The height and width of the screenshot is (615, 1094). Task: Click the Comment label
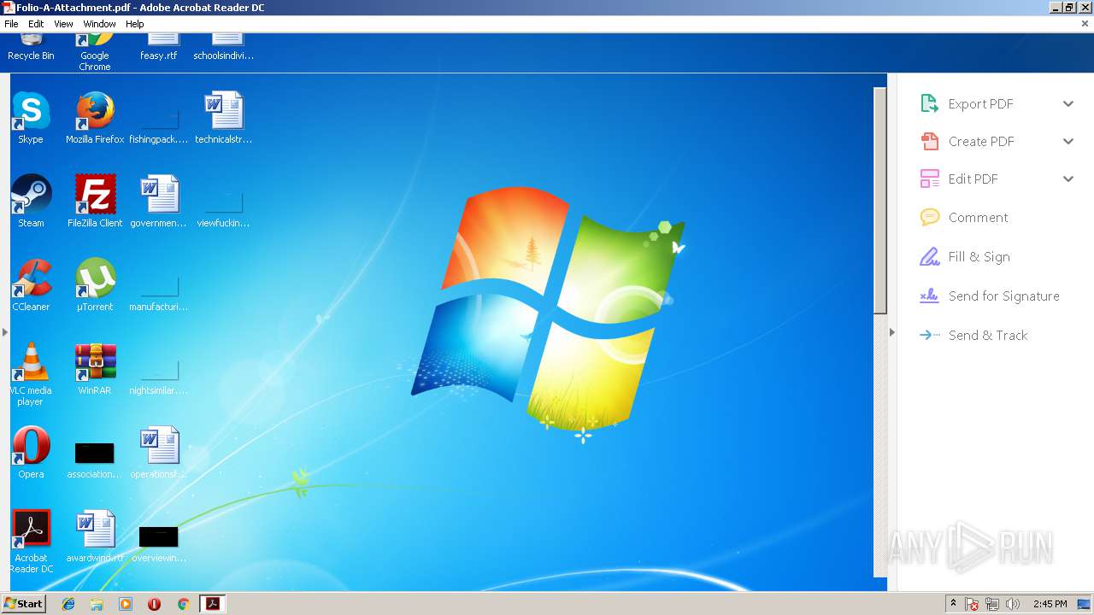click(x=978, y=217)
